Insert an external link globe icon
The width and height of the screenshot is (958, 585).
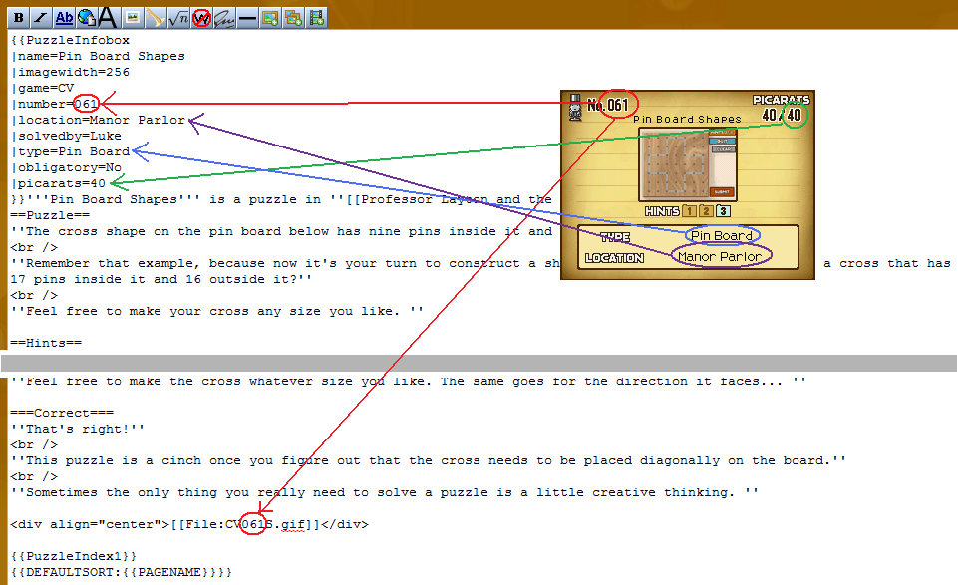[86, 18]
